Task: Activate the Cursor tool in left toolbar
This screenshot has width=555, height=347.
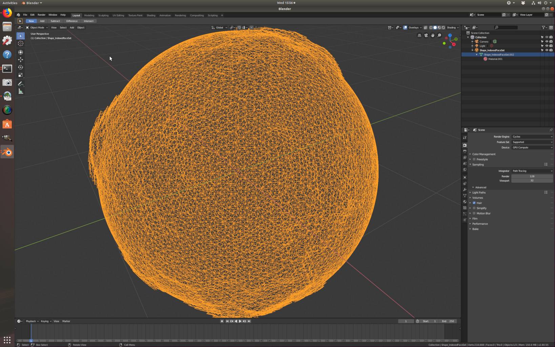Action: tap(21, 43)
